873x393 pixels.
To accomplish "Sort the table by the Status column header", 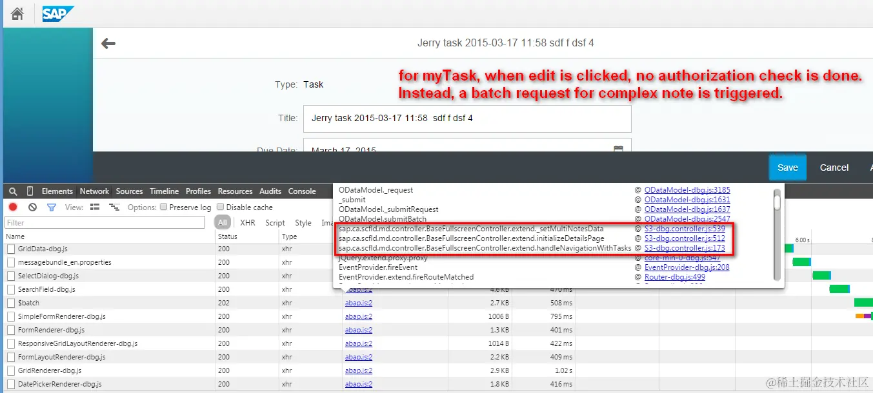I will coord(247,236).
